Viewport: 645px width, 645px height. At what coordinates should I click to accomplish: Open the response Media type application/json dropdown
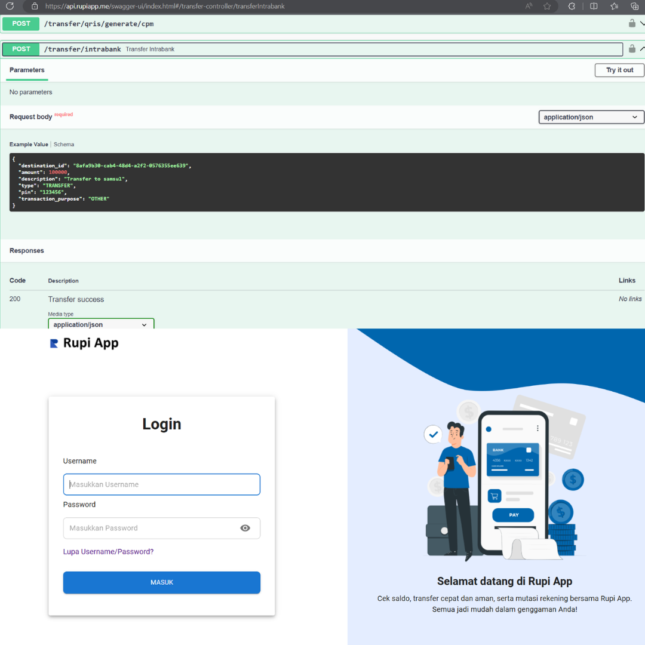tap(100, 324)
